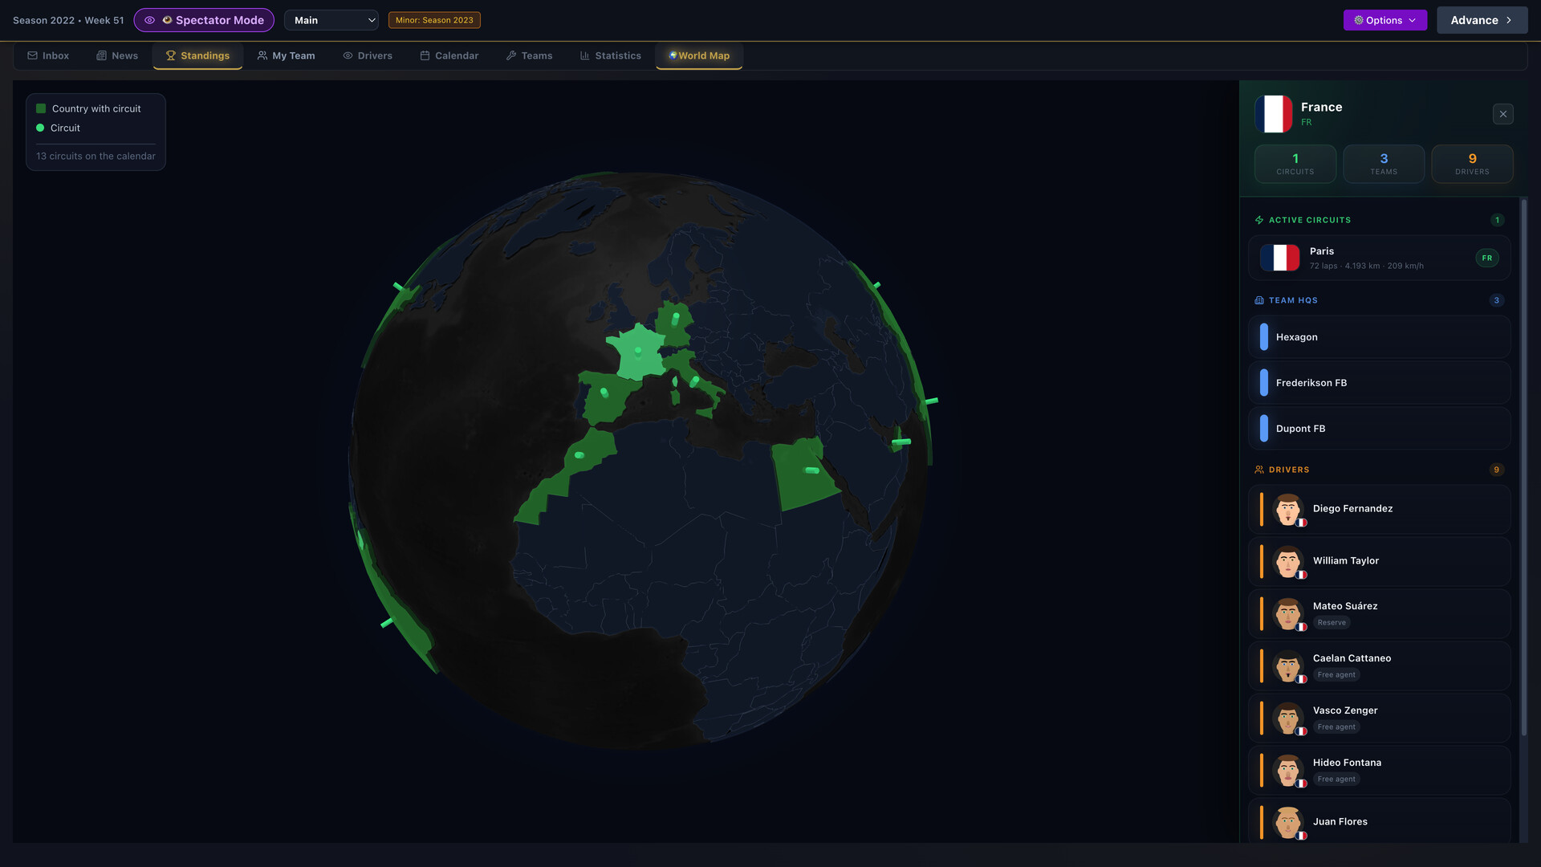Screen dimensions: 1541x867
Task: Select reserve driver Mateo Suárez
Action: point(1380,613)
